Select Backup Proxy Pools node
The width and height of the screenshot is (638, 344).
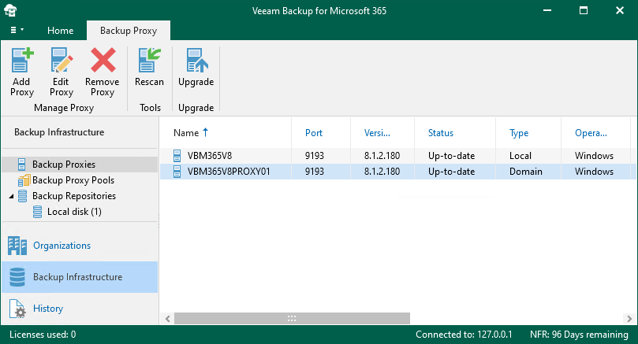pyautogui.click(x=73, y=180)
